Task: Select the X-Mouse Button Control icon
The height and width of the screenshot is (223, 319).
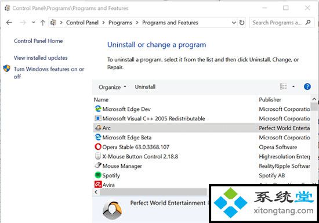Action: pyautogui.click(x=98, y=156)
